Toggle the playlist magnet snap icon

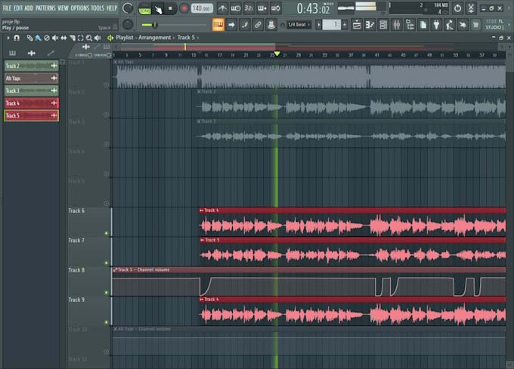(17, 38)
